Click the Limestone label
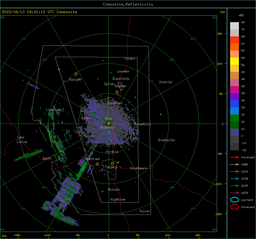Screen dimensions: 256x239 pyautogui.click(x=54, y=110)
